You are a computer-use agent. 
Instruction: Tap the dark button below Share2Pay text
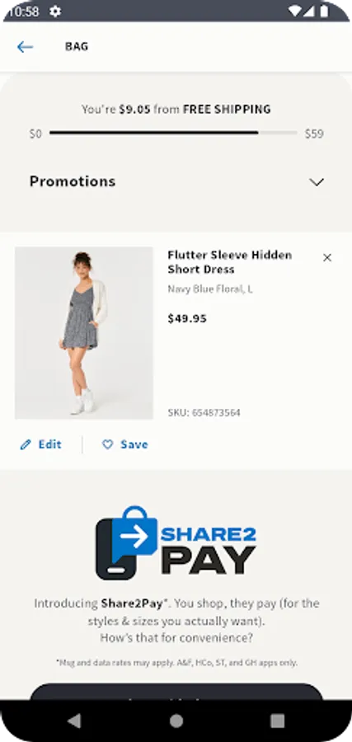pos(176,692)
